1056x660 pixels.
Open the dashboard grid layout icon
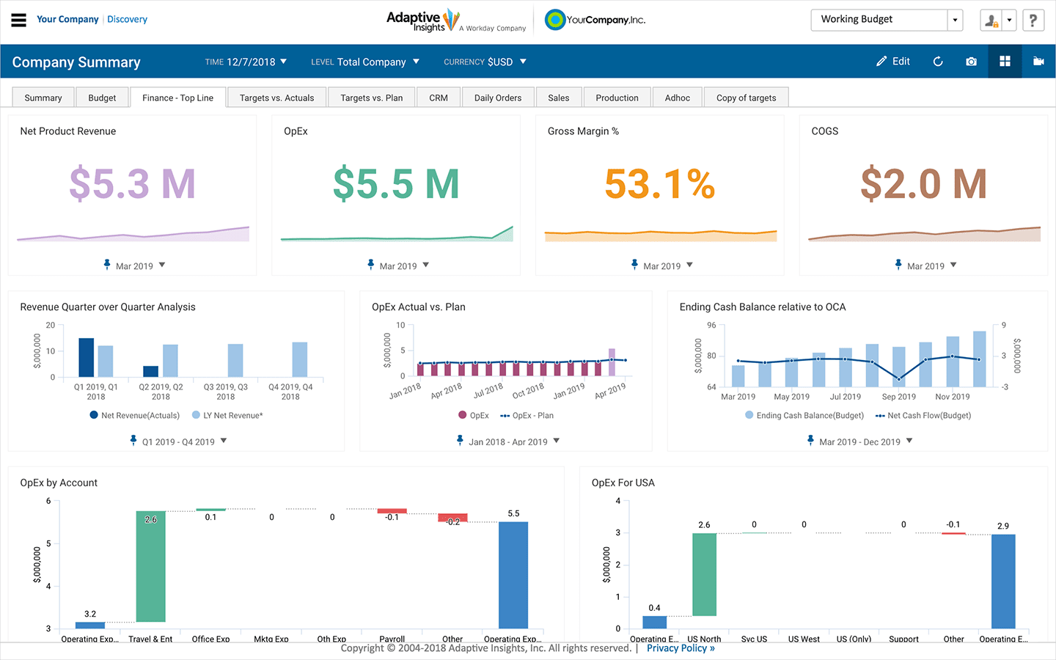point(1005,62)
